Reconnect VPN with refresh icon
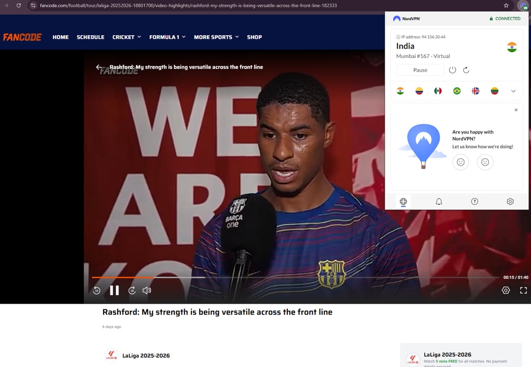Image resolution: width=531 pixels, height=367 pixels. point(466,70)
